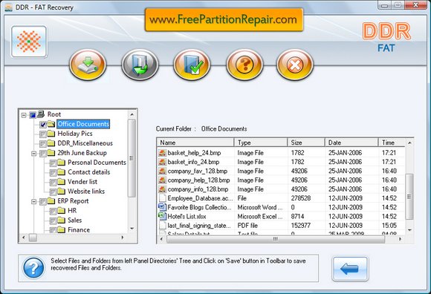Screen dimensions: 431x294
Task: Click the blue back arrow button
Action: pyautogui.click(x=350, y=269)
